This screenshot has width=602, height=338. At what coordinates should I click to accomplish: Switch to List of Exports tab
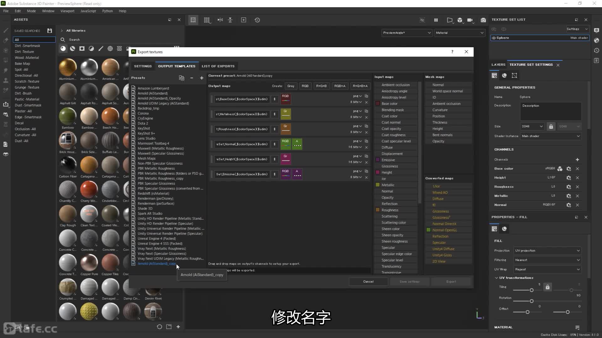pos(218,66)
